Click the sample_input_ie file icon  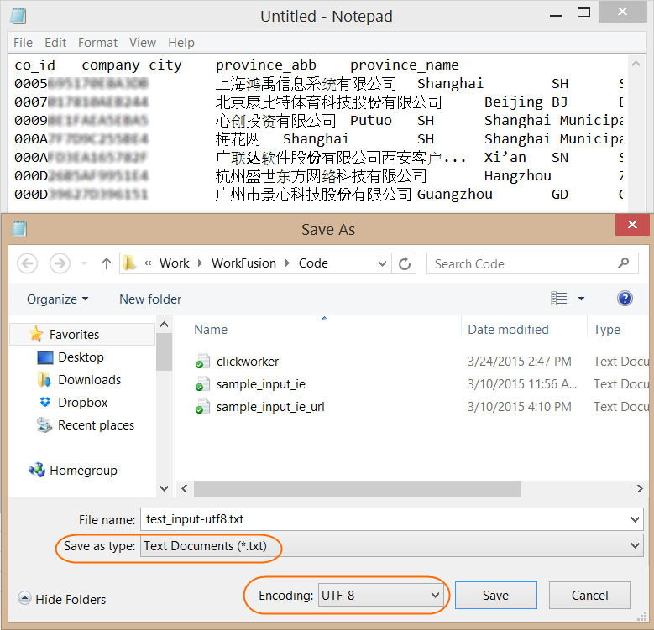coord(202,383)
